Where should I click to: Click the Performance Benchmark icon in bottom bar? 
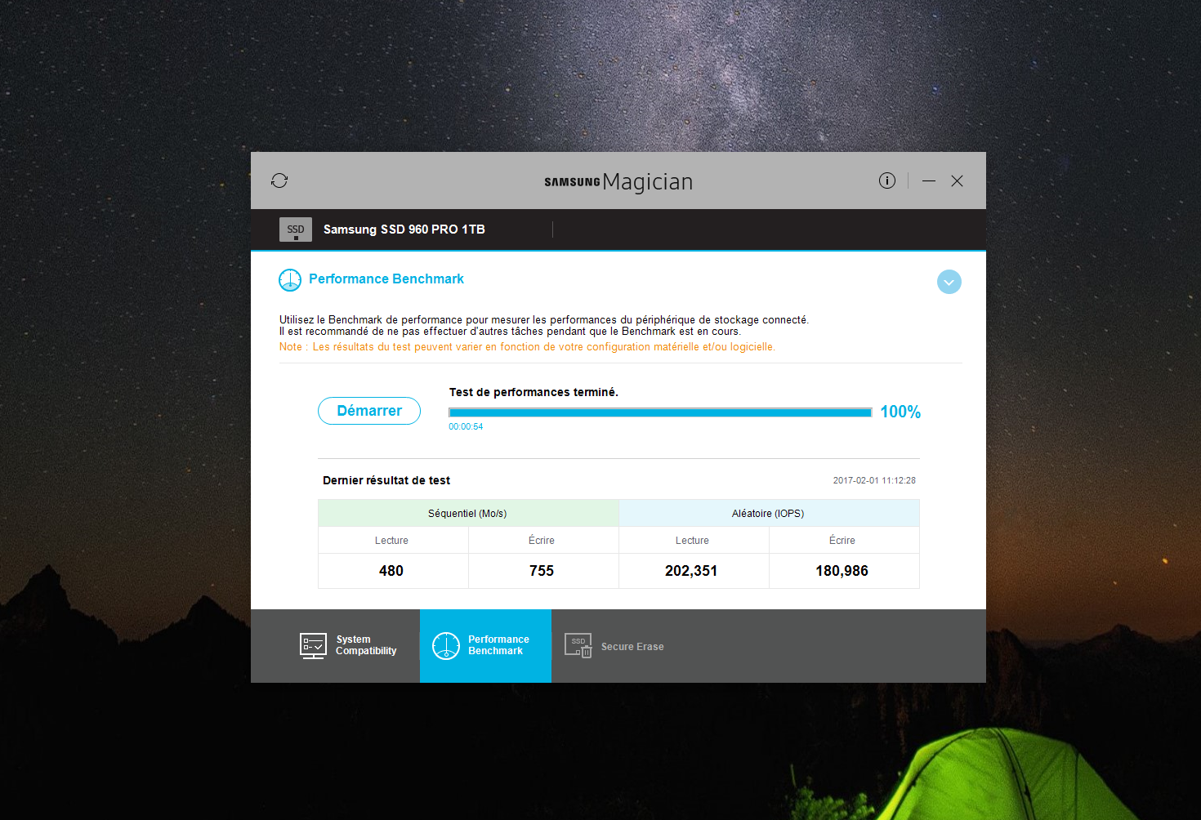[446, 646]
